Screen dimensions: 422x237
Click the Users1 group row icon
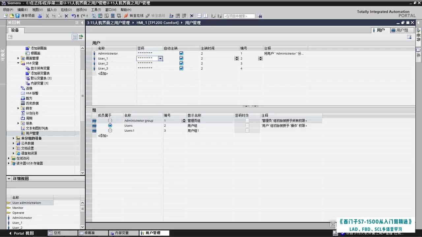tap(94, 131)
